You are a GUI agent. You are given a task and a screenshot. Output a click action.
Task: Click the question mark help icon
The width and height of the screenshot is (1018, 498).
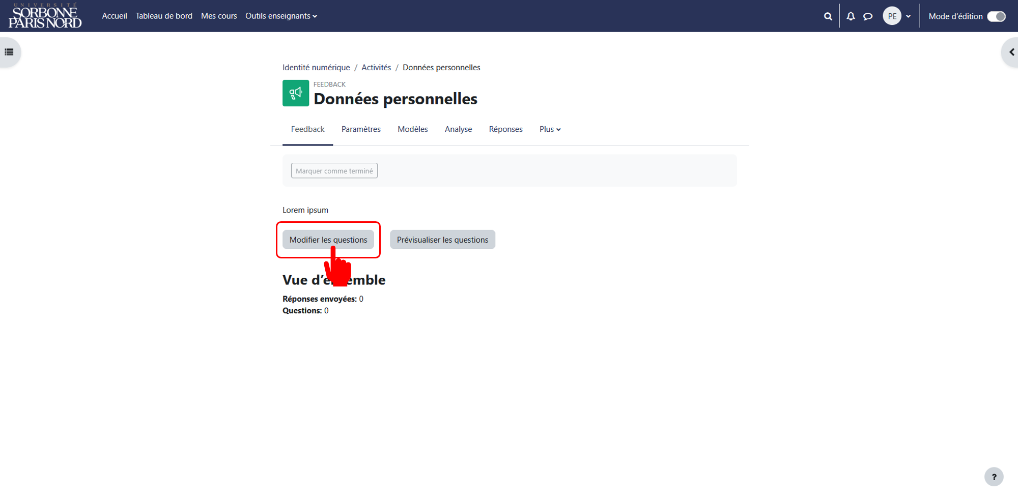click(x=994, y=477)
